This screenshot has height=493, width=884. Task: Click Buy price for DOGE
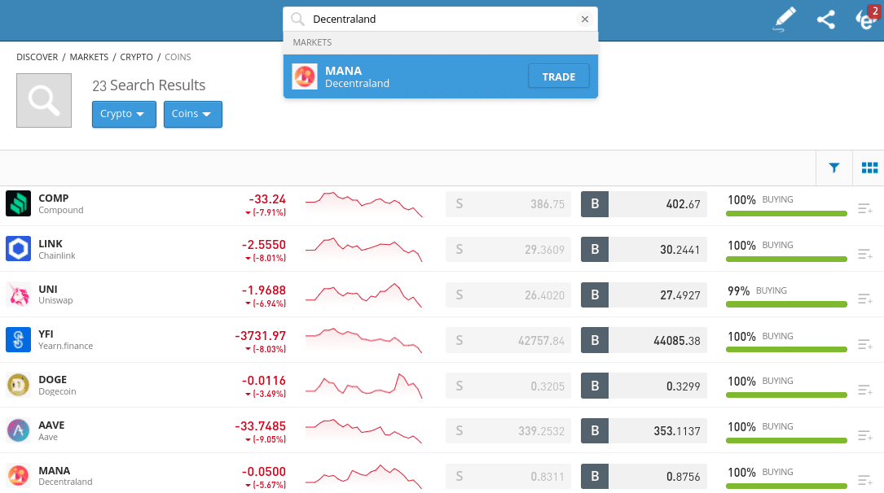tap(644, 386)
